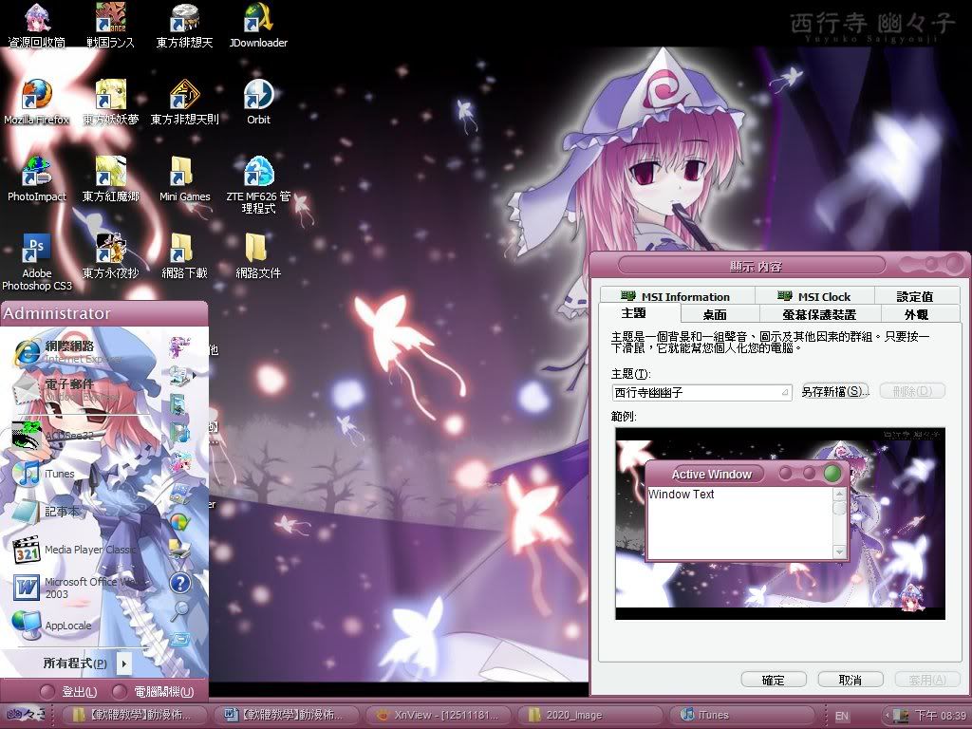
Task: Click the Search magnifier icon in Start menu
Action: click(179, 610)
